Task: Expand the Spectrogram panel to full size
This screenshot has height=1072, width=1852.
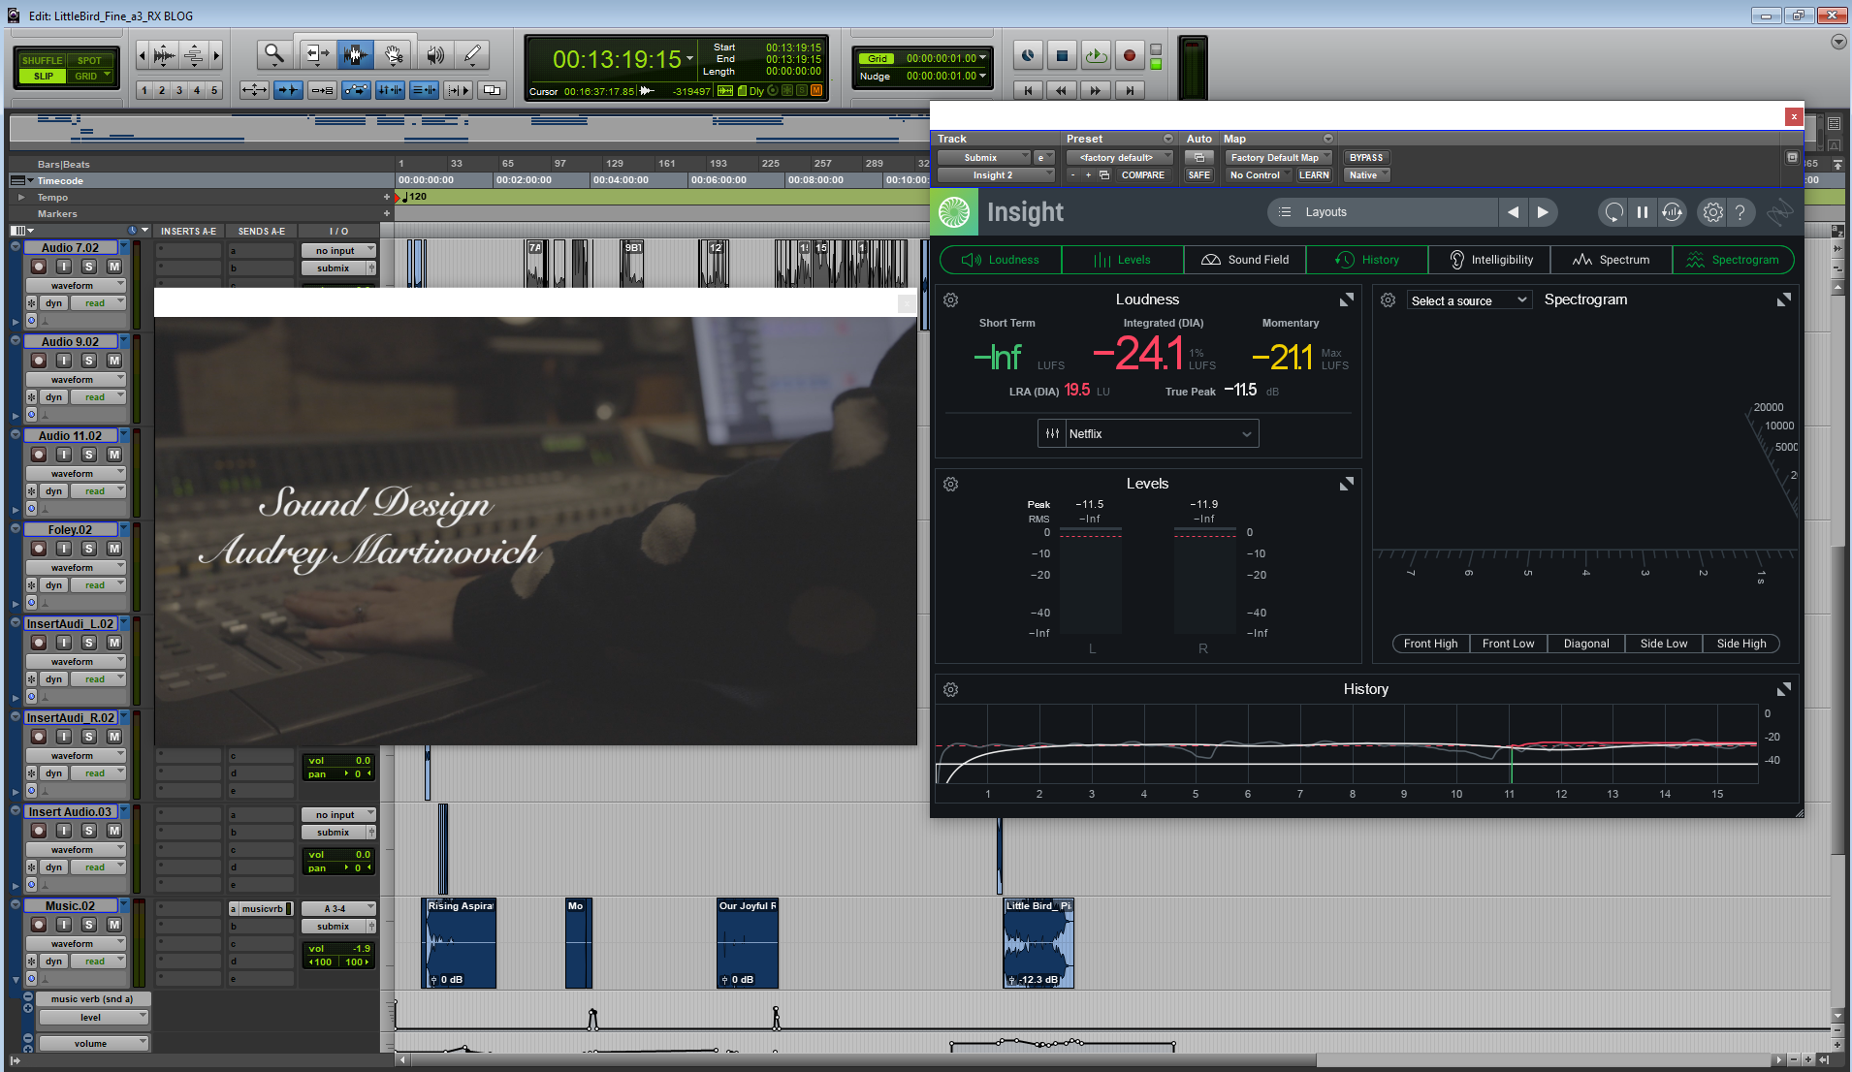Action: [x=1784, y=300]
